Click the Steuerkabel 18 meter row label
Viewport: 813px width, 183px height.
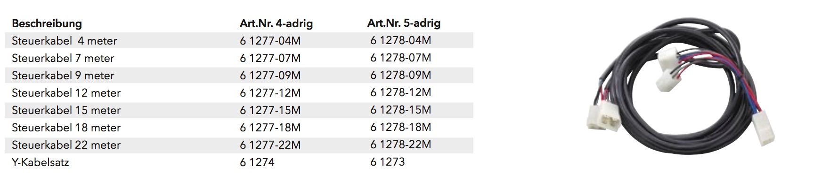tap(66, 128)
